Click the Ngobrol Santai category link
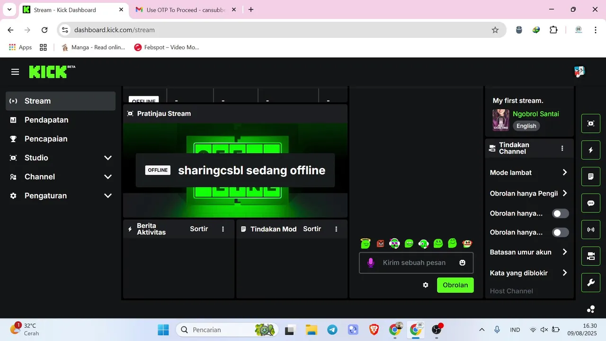The image size is (606, 341). pos(536,114)
